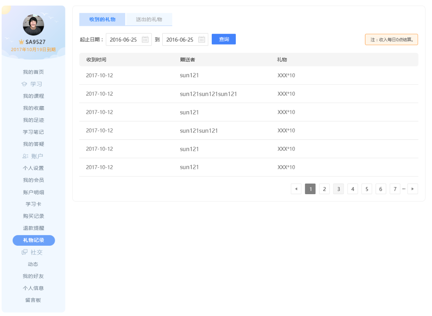Click the next page arrow

click(412, 189)
